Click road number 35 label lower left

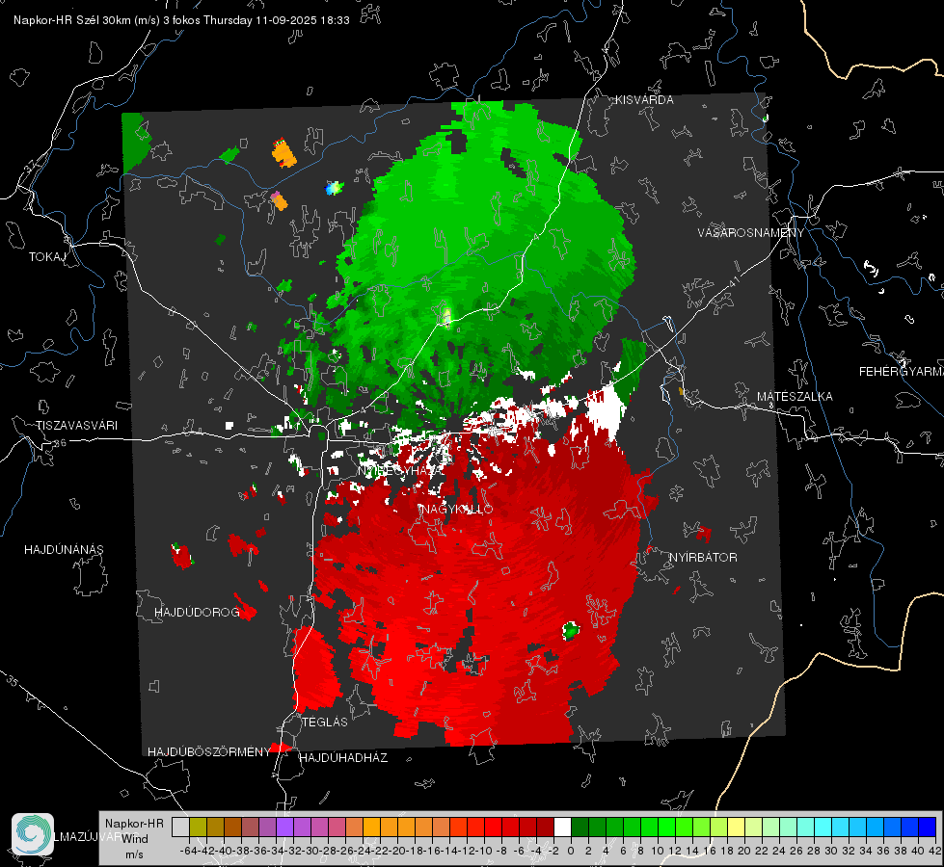point(12,681)
